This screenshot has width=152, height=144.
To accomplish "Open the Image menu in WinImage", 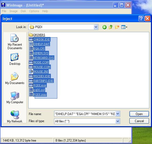I will pyautogui.click(x=13, y=11).
